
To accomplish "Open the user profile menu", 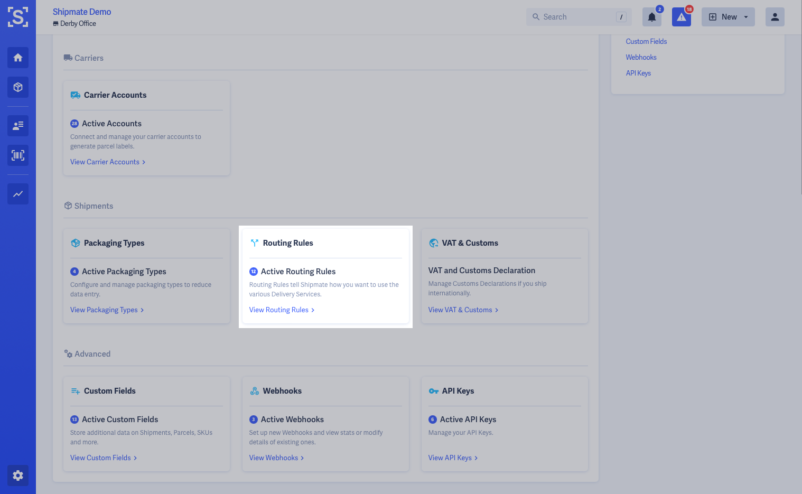I will point(775,17).
